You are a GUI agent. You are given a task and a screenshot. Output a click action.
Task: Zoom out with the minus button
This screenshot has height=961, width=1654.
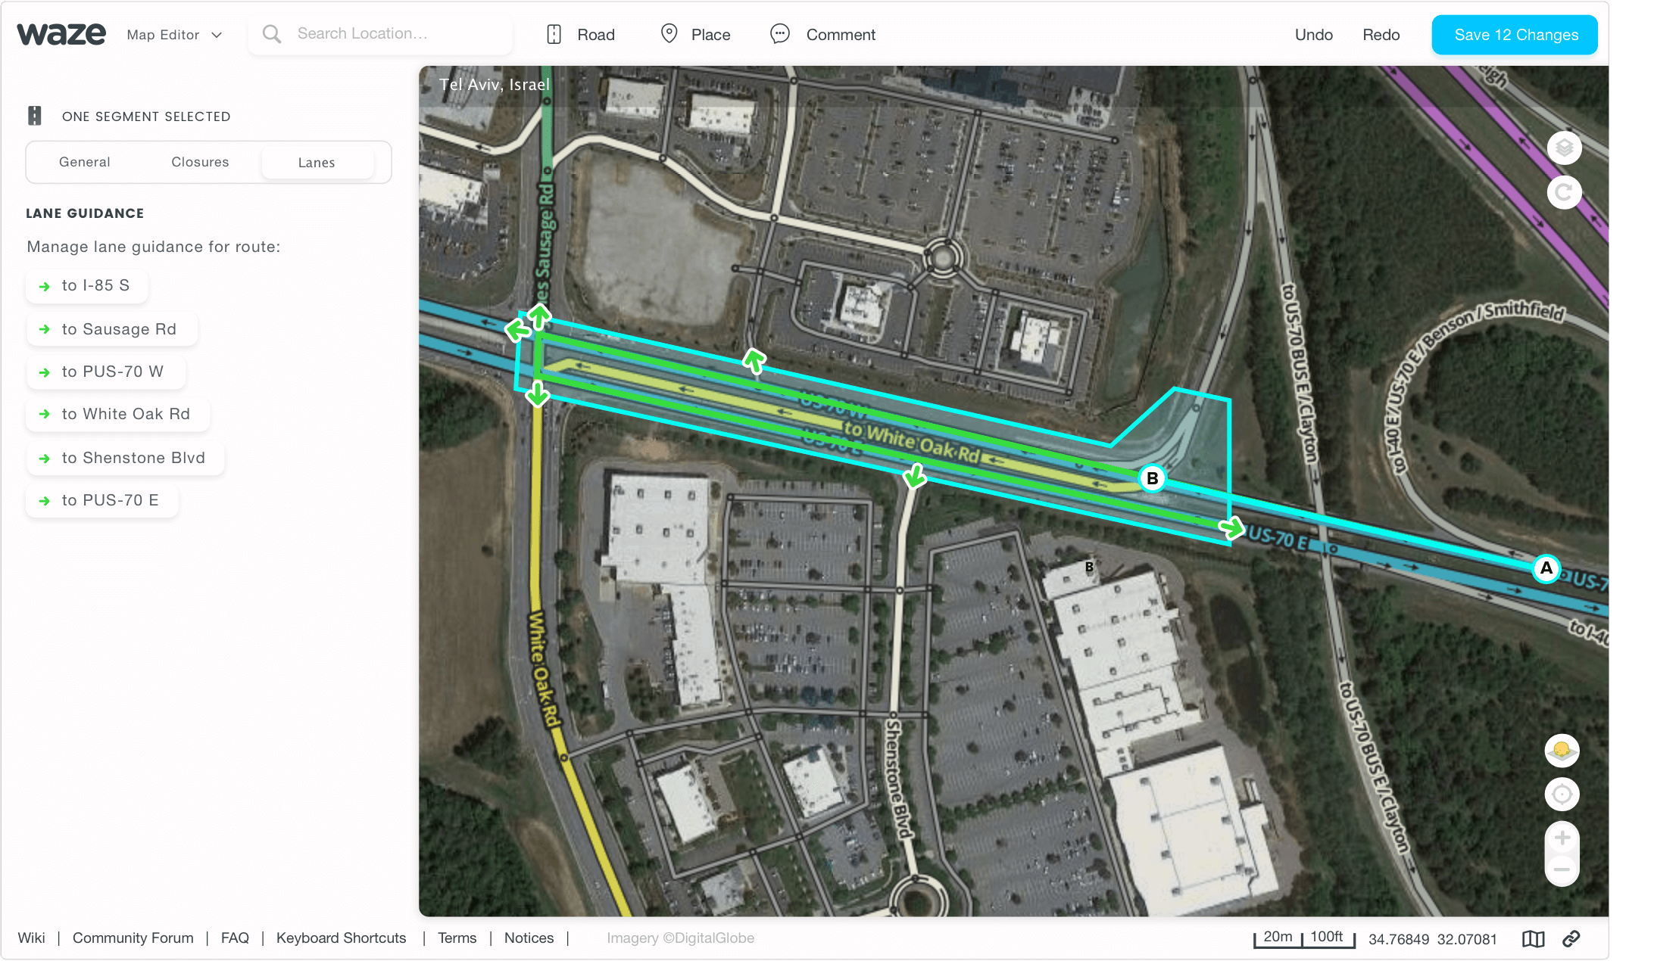(x=1562, y=869)
